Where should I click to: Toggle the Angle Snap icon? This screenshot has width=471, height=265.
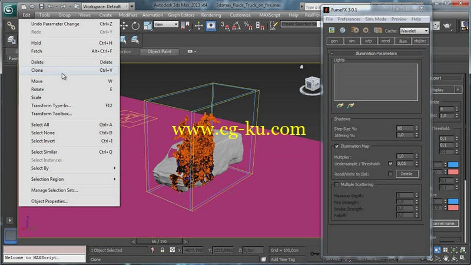pos(237,26)
